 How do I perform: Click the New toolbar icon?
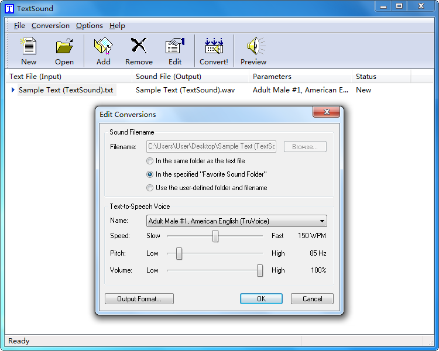click(28, 47)
